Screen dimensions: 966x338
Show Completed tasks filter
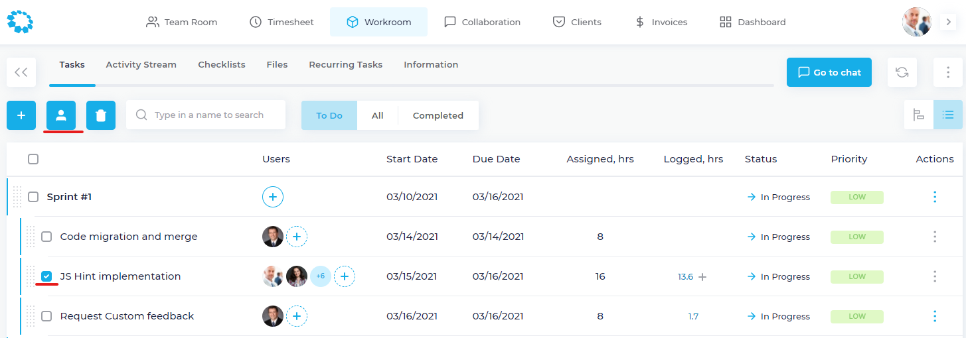pyautogui.click(x=438, y=115)
